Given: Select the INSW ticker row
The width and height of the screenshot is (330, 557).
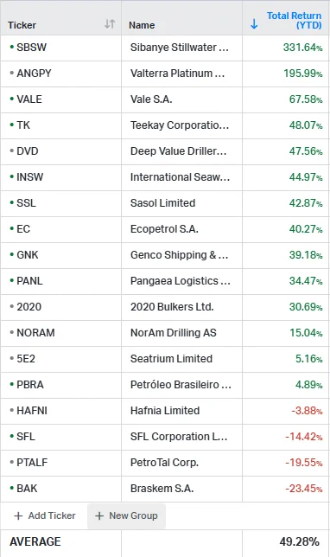Looking at the screenshot, I should point(165,177).
